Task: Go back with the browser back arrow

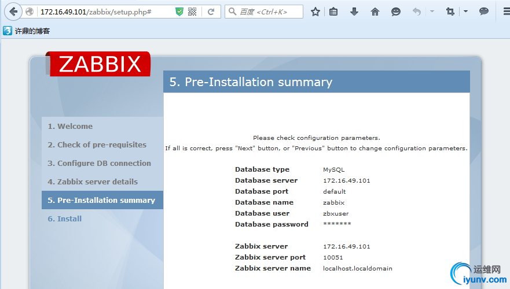Action: (x=13, y=12)
